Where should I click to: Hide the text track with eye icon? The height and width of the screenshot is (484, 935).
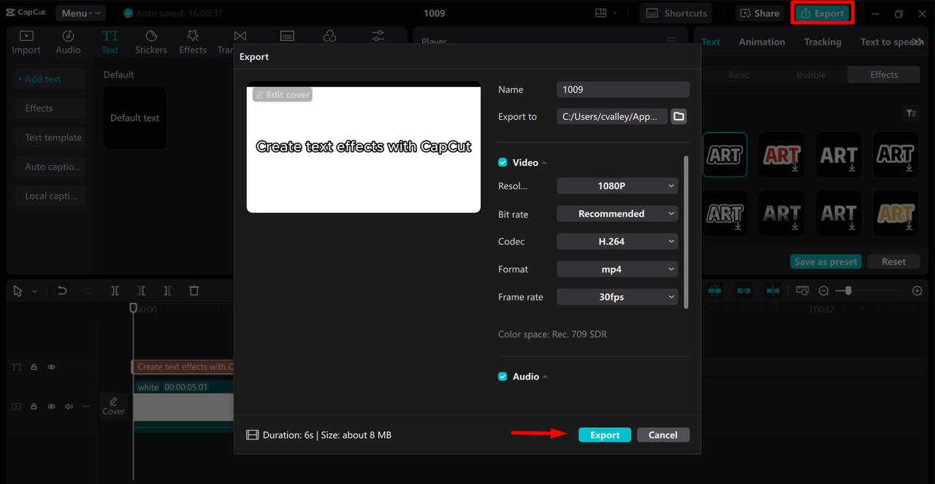point(51,367)
